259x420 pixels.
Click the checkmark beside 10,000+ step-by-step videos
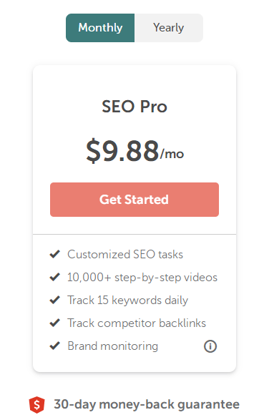55,277
